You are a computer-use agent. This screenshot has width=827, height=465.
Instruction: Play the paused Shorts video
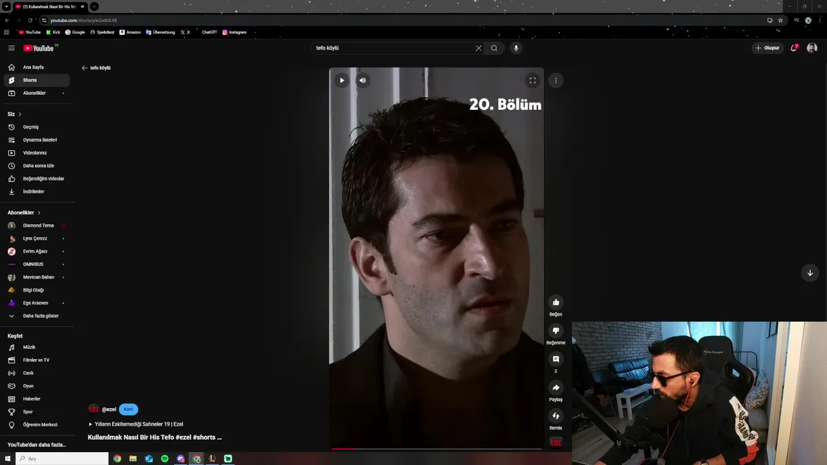pos(342,81)
